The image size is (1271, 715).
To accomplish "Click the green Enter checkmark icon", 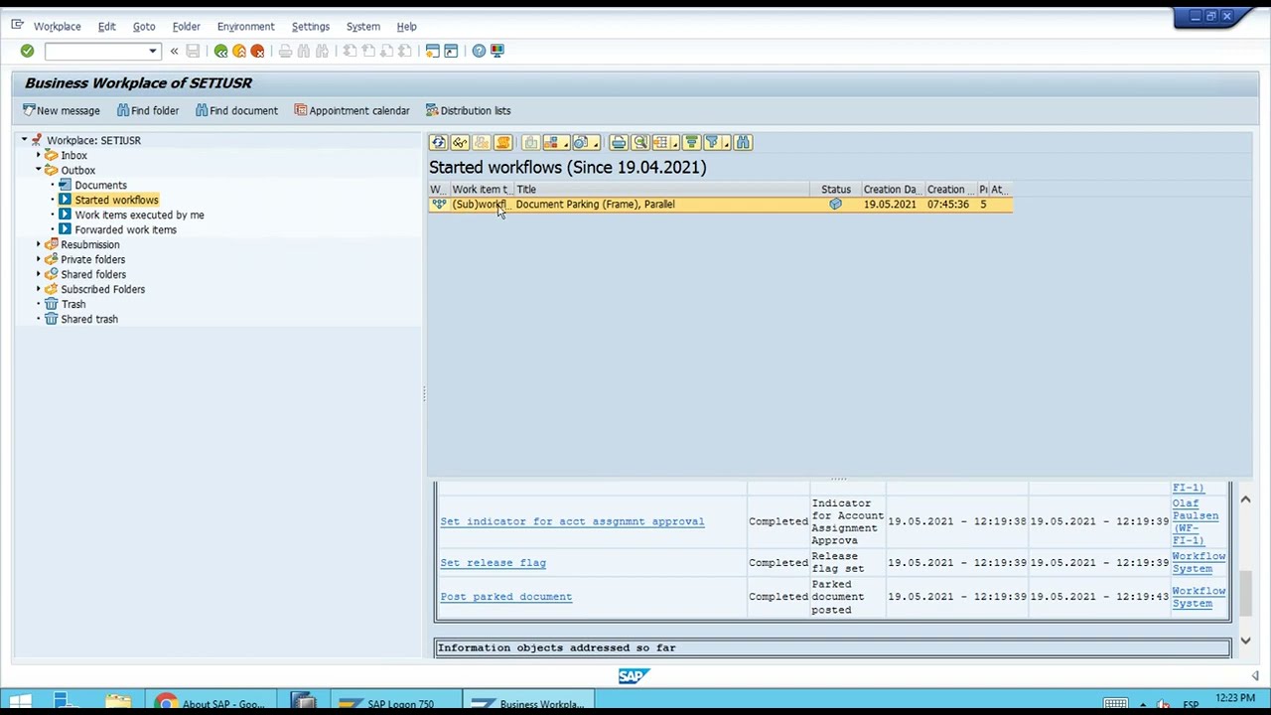I will (x=27, y=51).
